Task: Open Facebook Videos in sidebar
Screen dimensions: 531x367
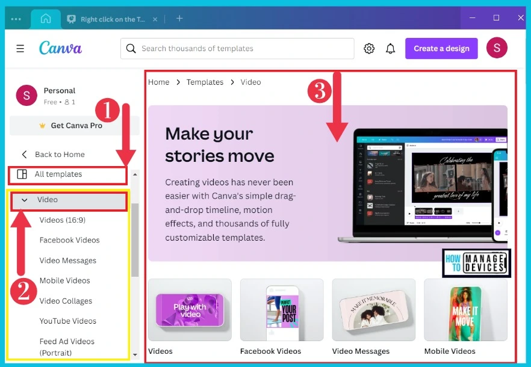Action: [x=69, y=240]
